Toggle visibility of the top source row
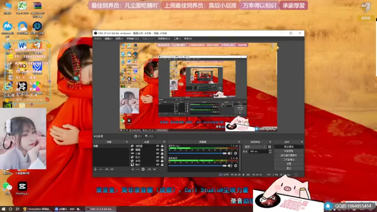The image size is (377, 212). 157,146
